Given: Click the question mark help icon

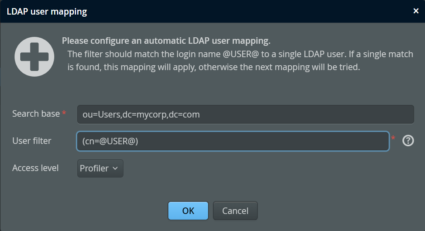Looking at the screenshot, I should (408, 141).
